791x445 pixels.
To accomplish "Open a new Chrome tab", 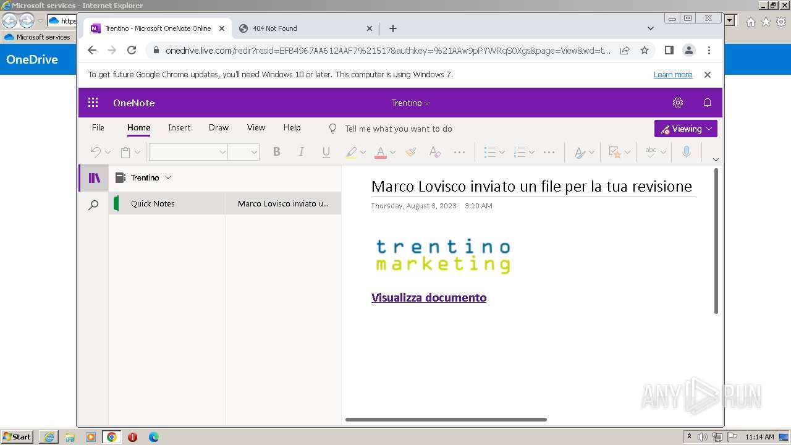I will 393,28.
